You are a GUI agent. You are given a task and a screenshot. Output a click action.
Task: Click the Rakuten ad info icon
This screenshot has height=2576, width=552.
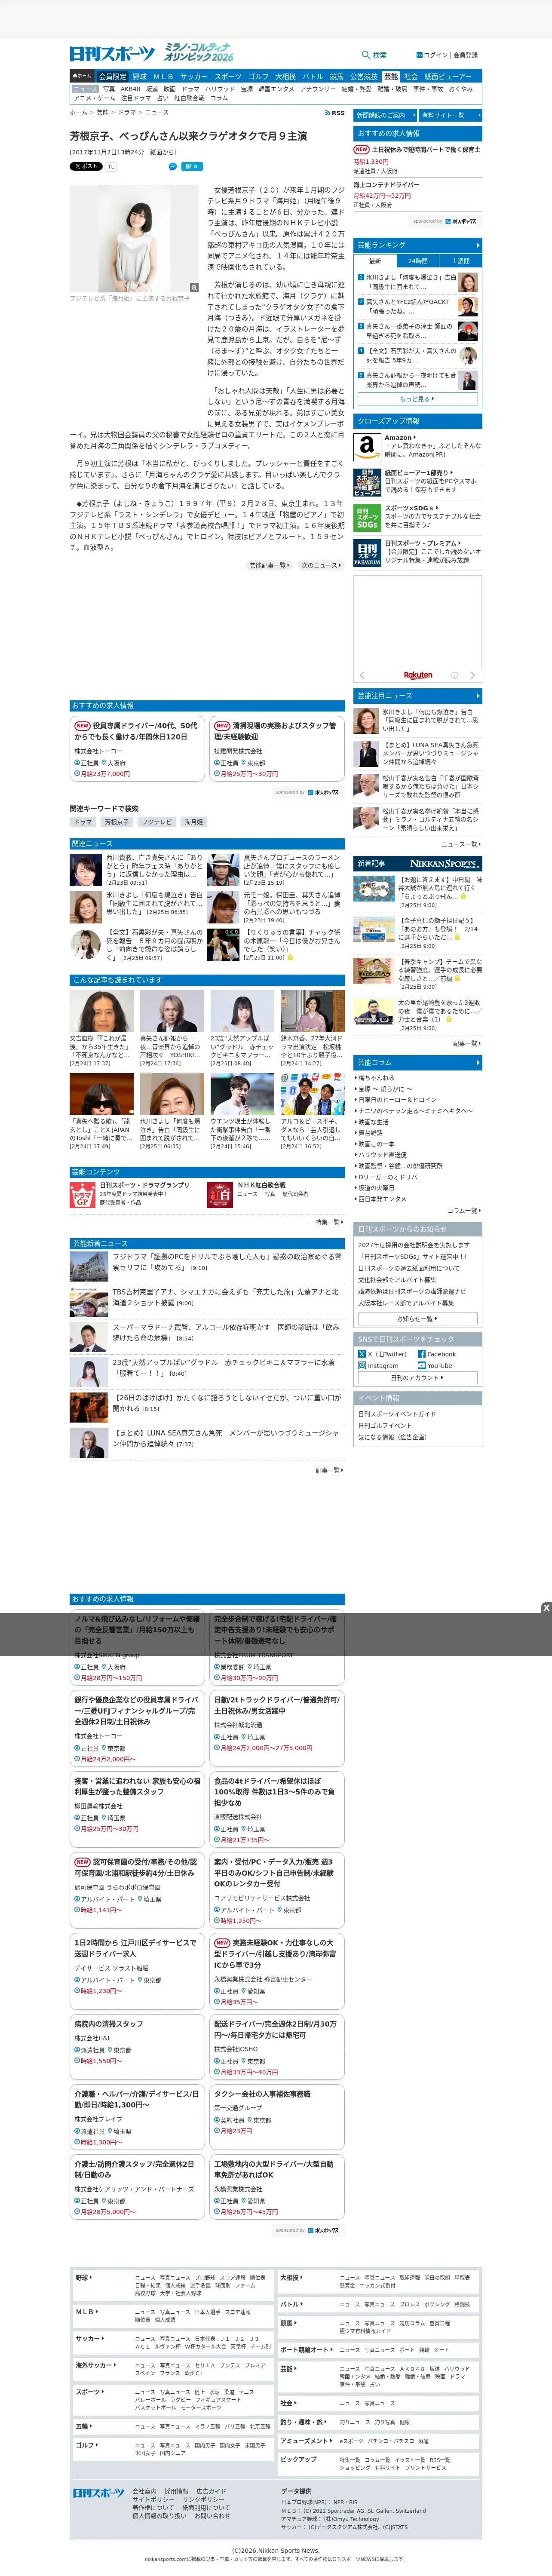tap(454, 675)
